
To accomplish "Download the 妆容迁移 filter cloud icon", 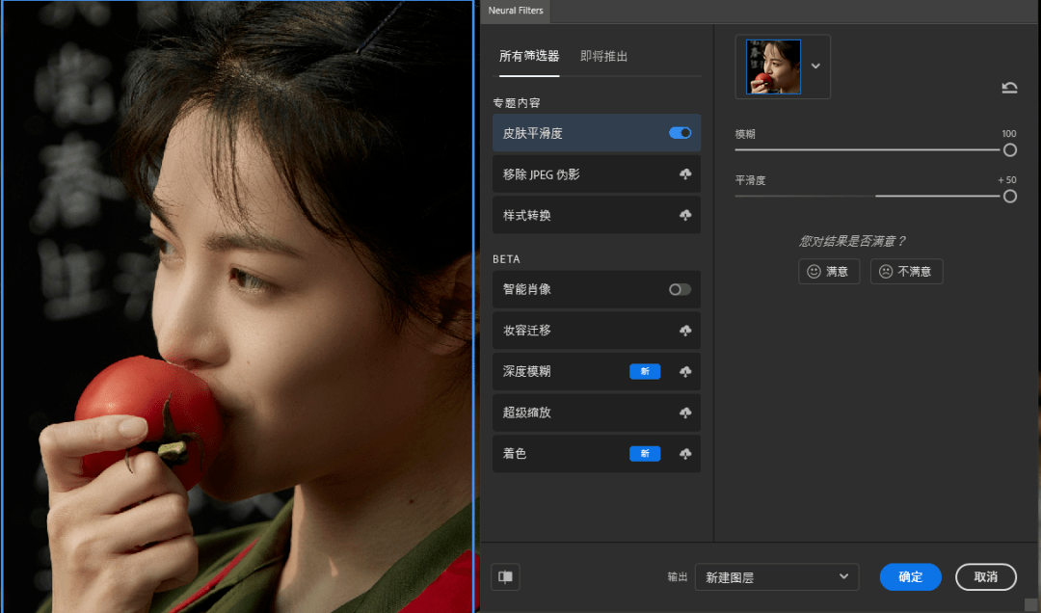I will [x=685, y=330].
